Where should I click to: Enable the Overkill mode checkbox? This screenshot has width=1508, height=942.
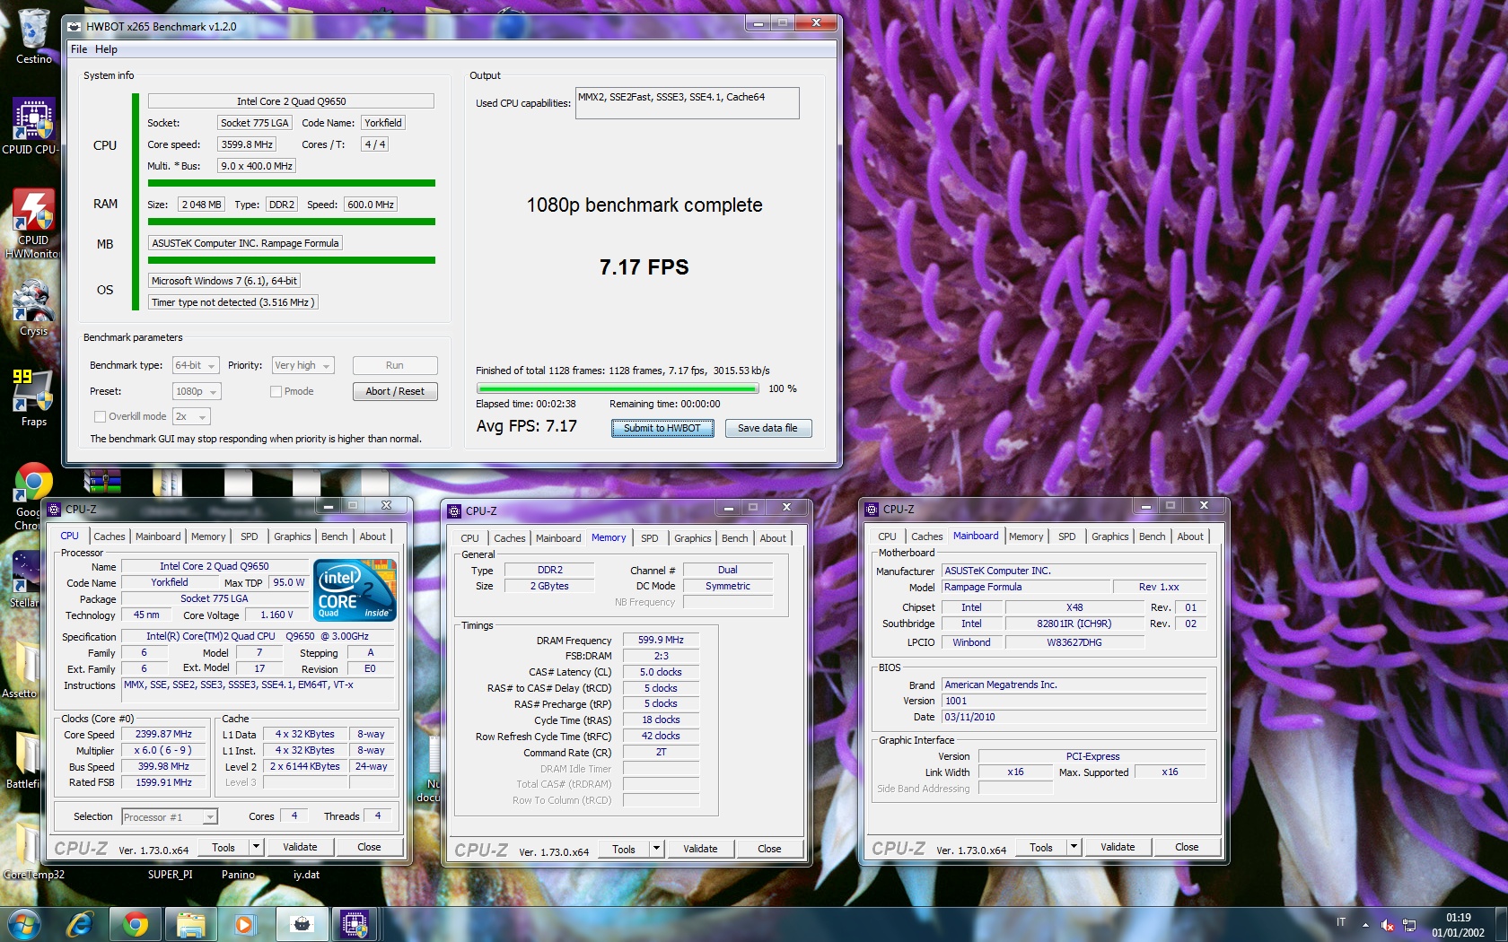[100, 416]
